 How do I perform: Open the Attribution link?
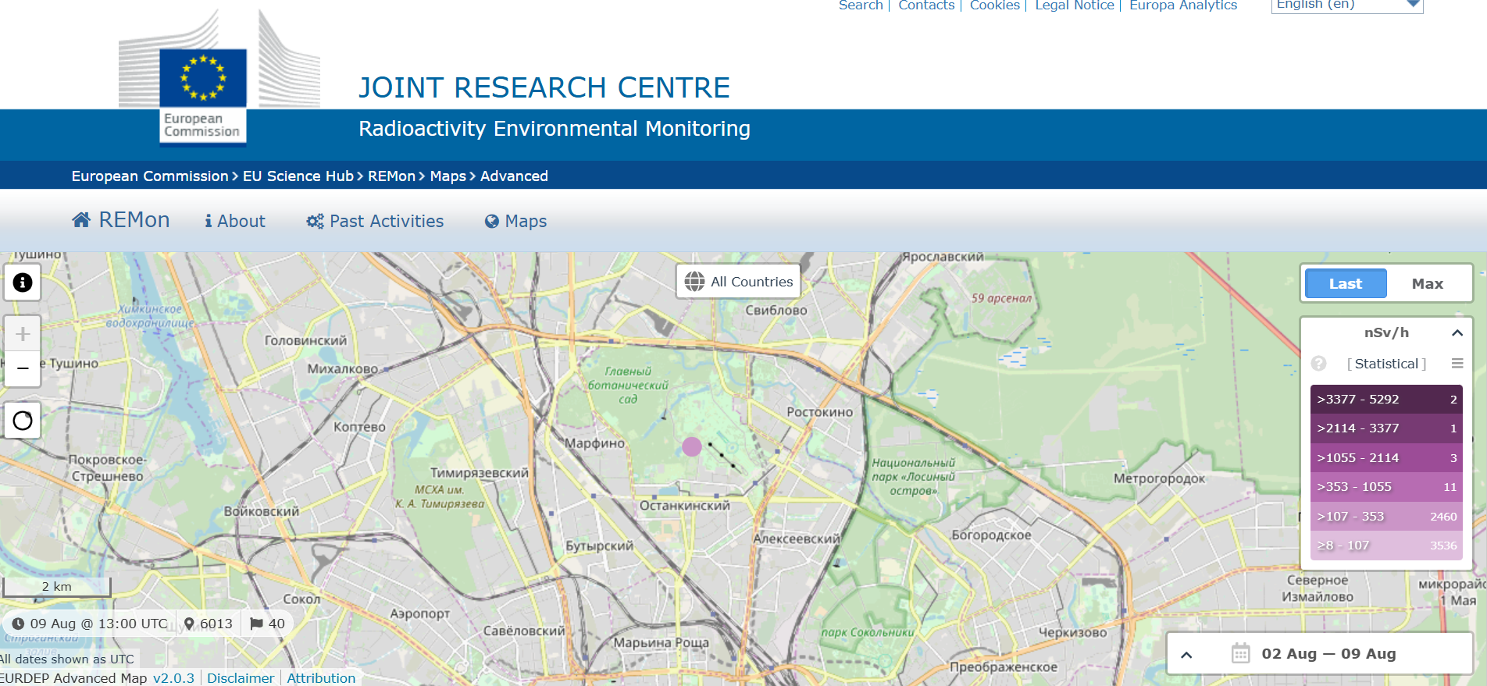pos(321,678)
